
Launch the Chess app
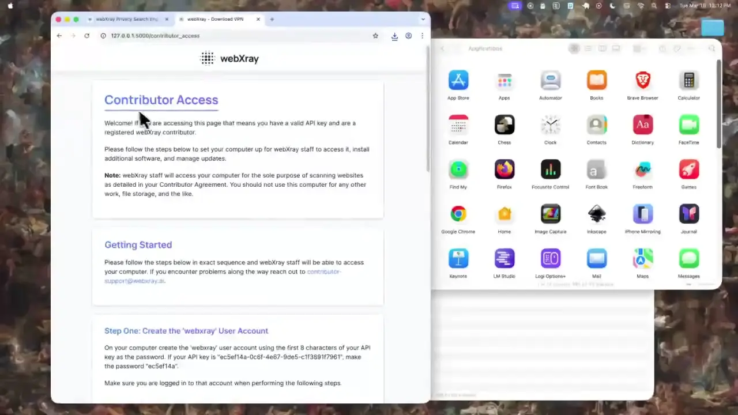pyautogui.click(x=504, y=124)
